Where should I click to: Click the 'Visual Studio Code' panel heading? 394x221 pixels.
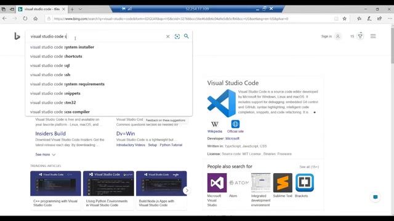233,83
